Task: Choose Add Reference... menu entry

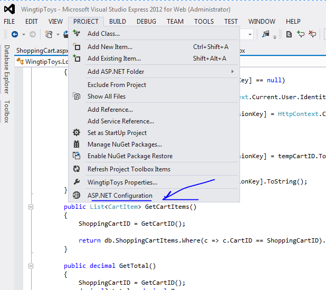Action: [154, 109]
